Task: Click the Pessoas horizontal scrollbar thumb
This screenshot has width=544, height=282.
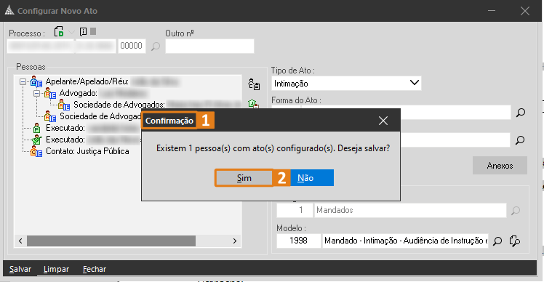Action: tap(111, 241)
